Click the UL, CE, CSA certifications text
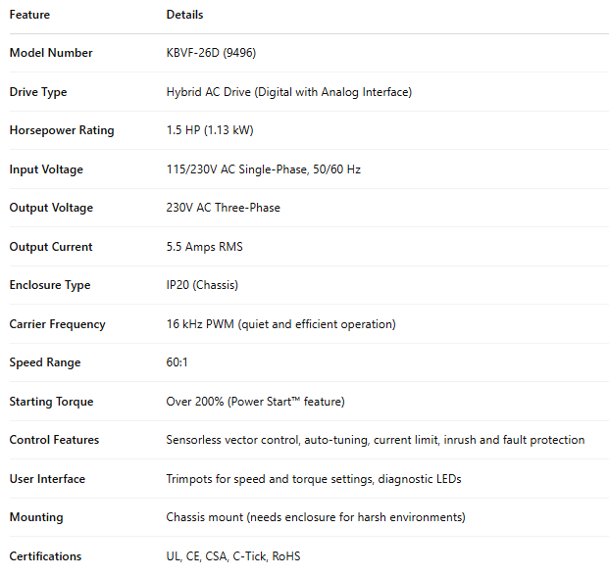 [233, 556]
